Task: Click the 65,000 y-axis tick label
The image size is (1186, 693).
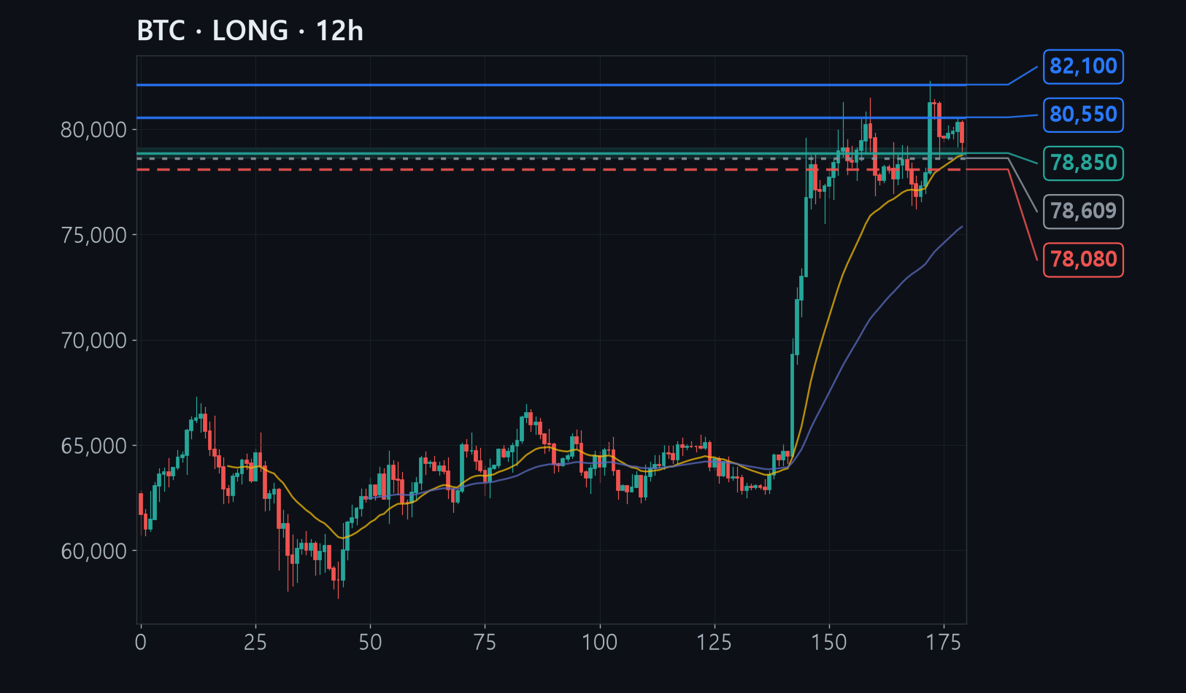Action: pos(94,446)
